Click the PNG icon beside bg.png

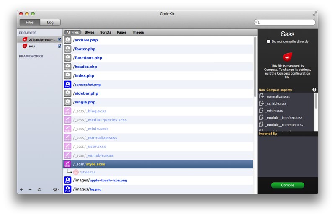point(67,189)
